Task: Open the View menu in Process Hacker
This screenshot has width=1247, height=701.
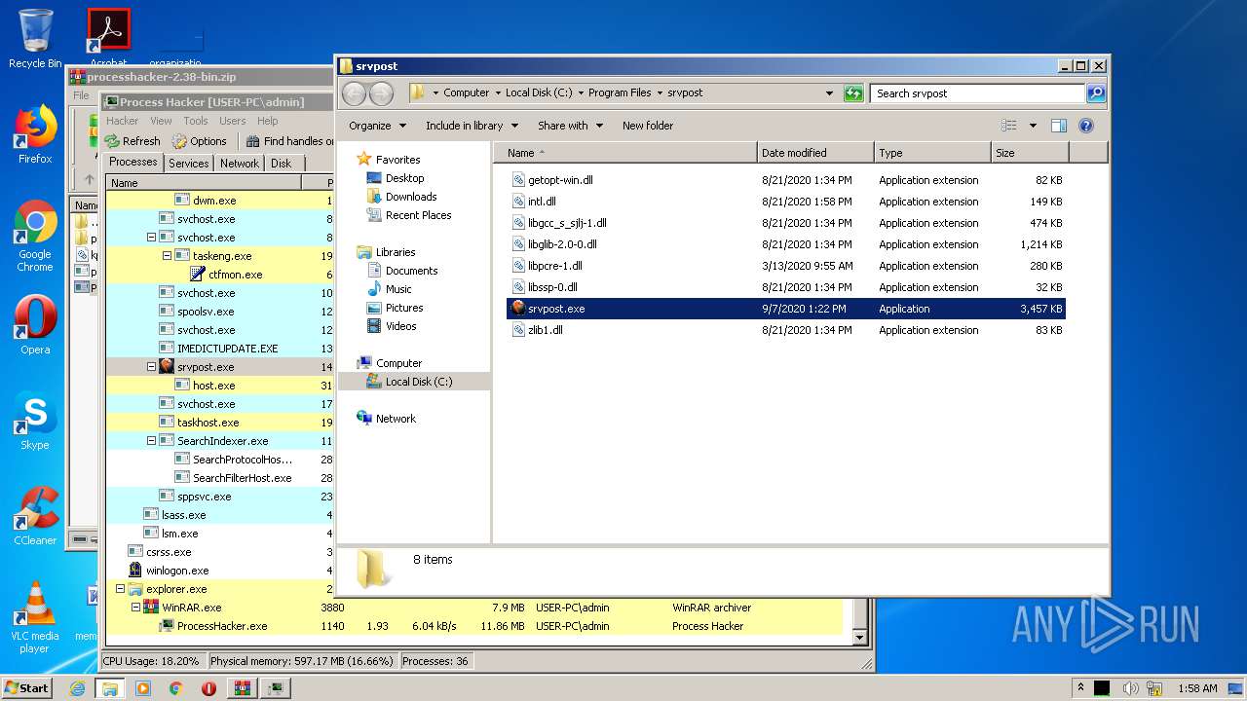Action: coord(161,121)
